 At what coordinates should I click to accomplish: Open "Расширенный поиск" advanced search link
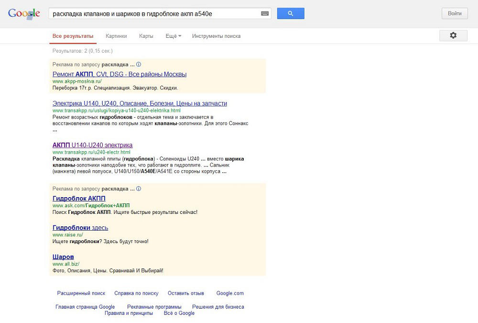pyautogui.click(x=81, y=293)
